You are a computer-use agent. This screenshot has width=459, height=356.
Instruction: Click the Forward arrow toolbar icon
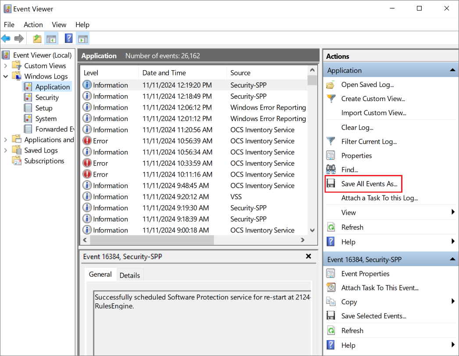tap(19, 38)
